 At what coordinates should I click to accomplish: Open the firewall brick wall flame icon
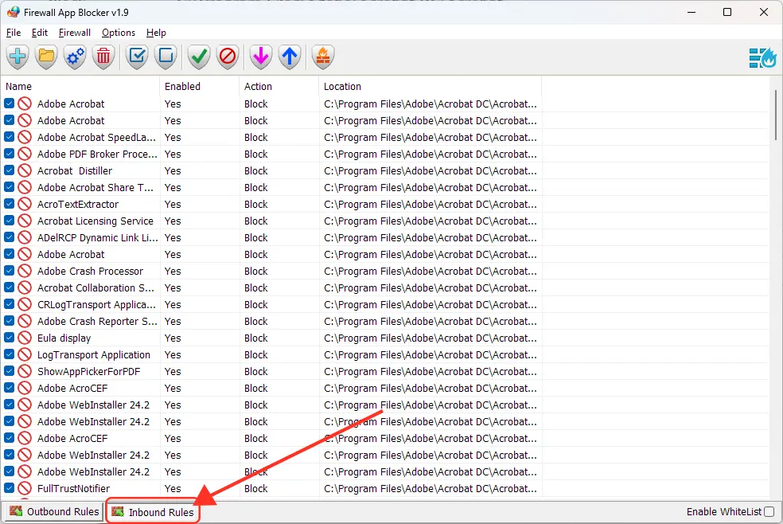[x=322, y=57]
